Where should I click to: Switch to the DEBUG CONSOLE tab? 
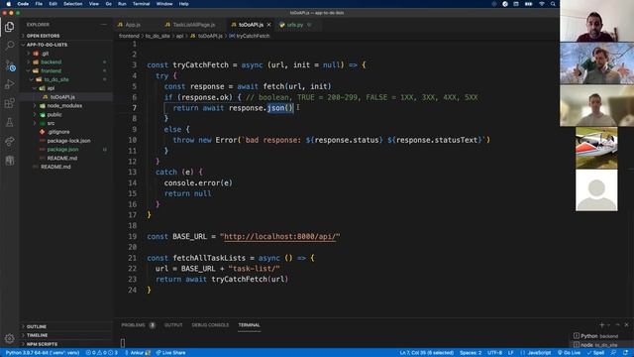[210, 325]
